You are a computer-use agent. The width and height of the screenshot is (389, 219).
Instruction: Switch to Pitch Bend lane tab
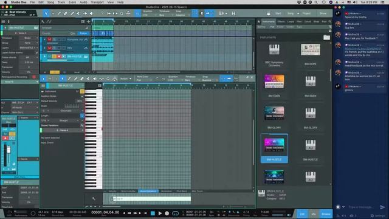pyautogui.click(x=182, y=191)
